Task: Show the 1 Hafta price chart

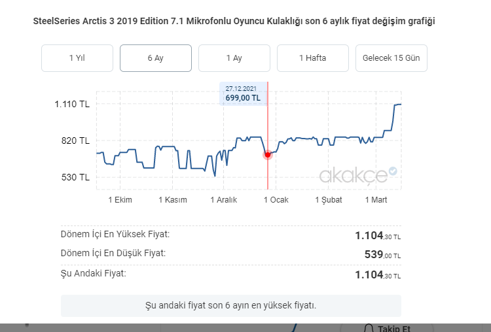Action: [313, 58]
